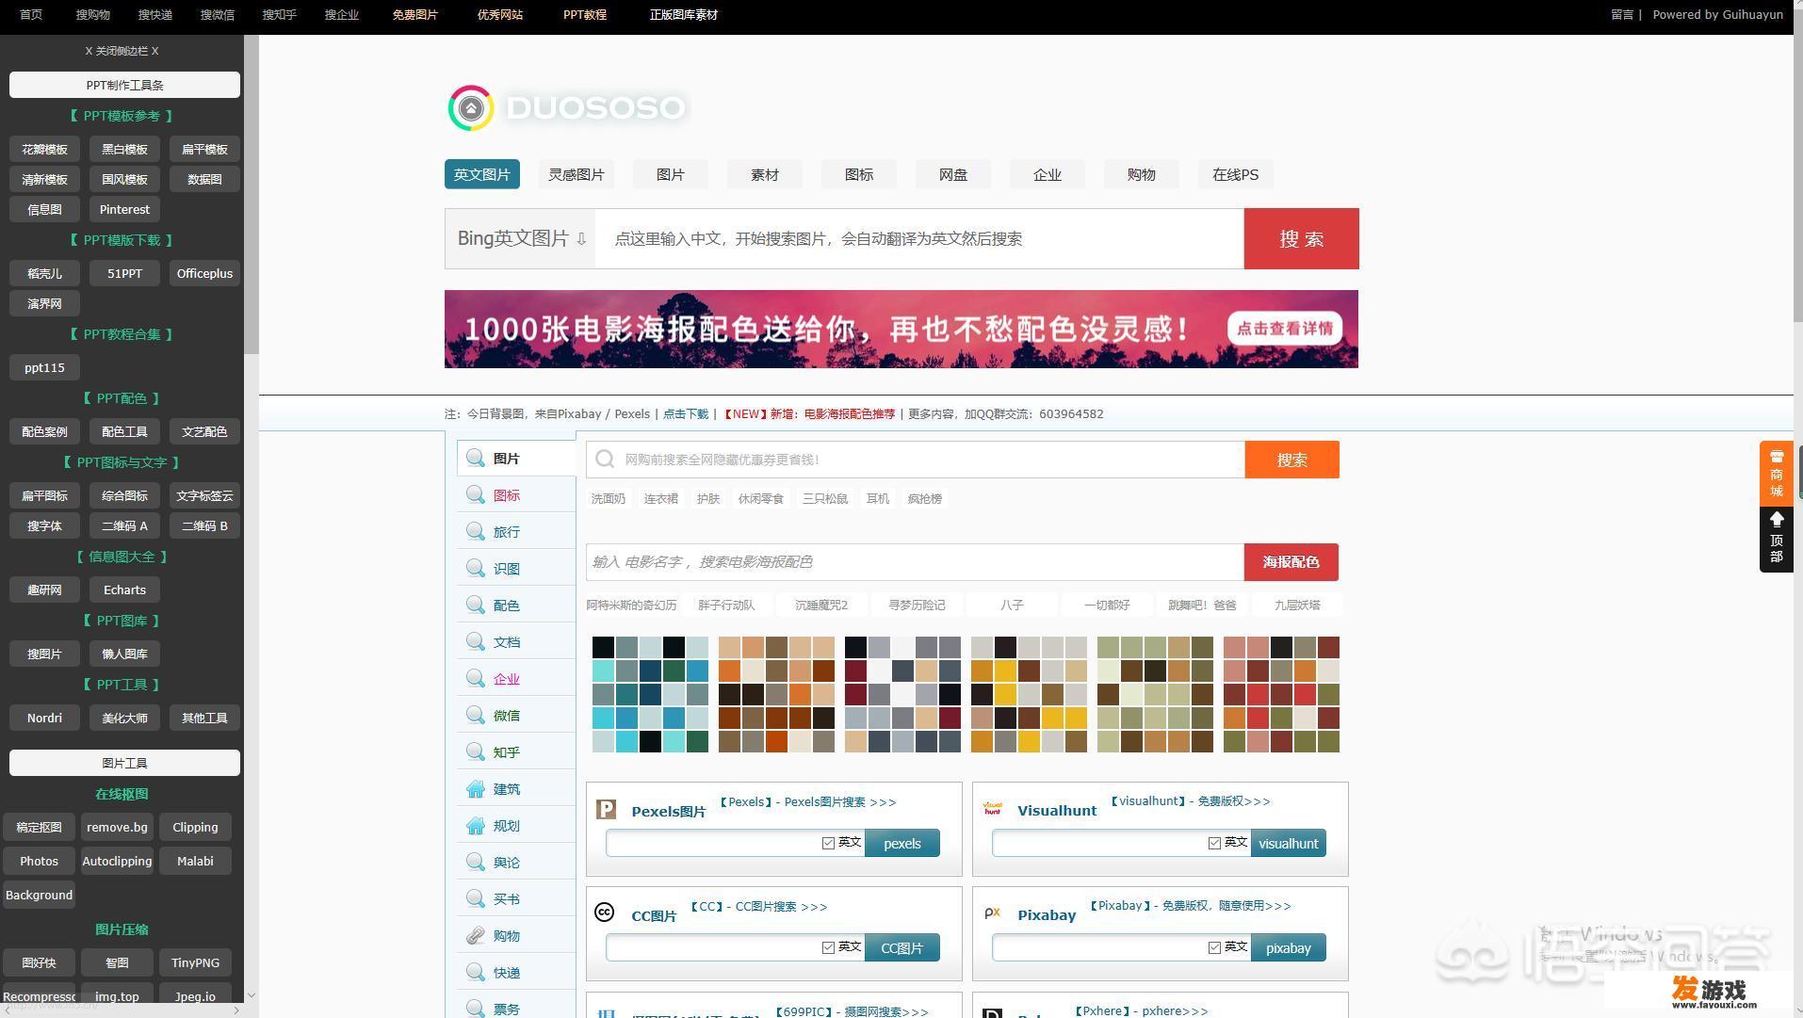Click search magnifier icon in coupon search box
This screenshot has height=1018, width=1803.
(606, 459)
